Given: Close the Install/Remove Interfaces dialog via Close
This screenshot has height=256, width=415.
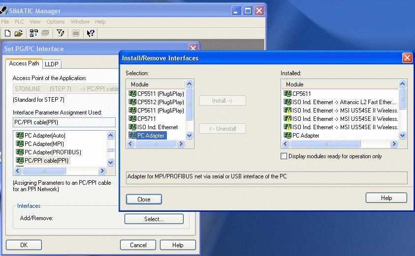Looking at the screenshot, I should click(144, 199).
